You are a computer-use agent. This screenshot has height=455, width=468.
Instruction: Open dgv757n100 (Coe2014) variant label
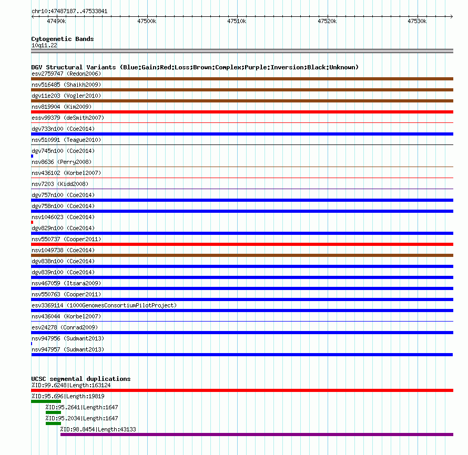[63, 195]
